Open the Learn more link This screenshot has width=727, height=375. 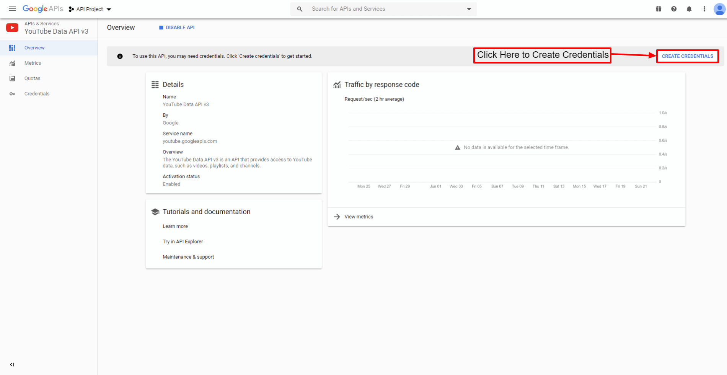click(175, 226)
